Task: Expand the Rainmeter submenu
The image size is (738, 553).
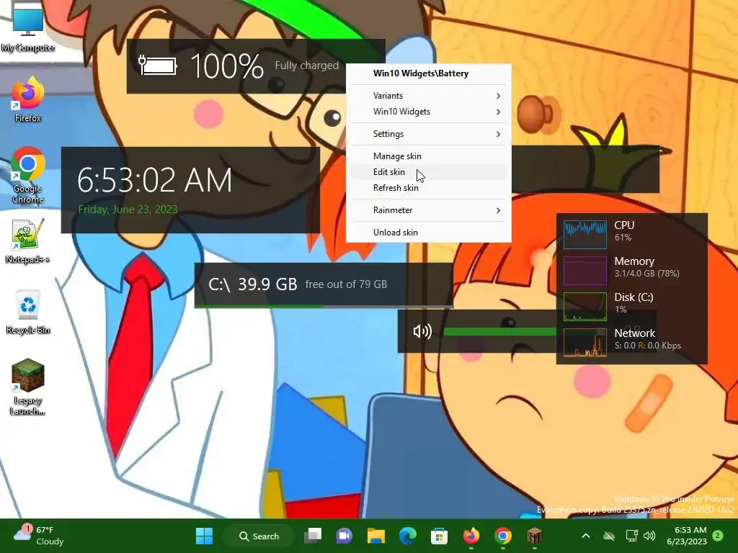Action: click(428, 210)
